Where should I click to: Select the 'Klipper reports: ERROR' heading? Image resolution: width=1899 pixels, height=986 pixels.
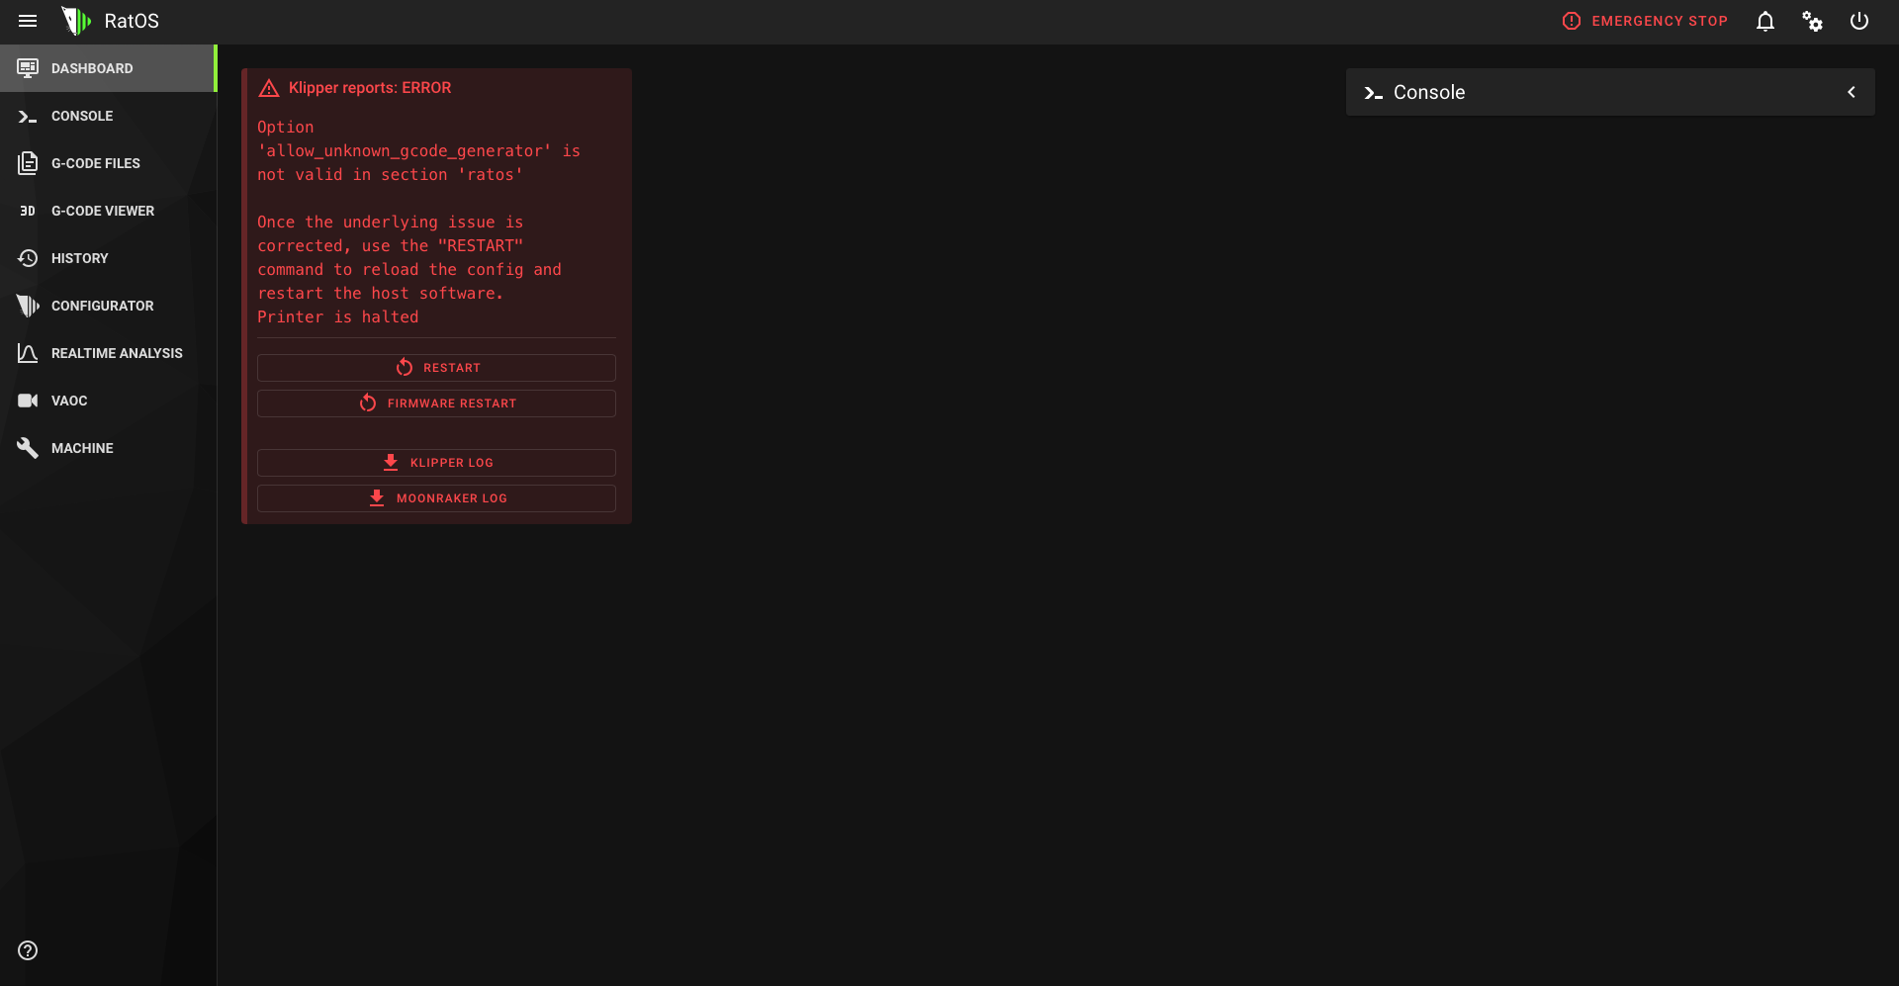pos(370,88)
